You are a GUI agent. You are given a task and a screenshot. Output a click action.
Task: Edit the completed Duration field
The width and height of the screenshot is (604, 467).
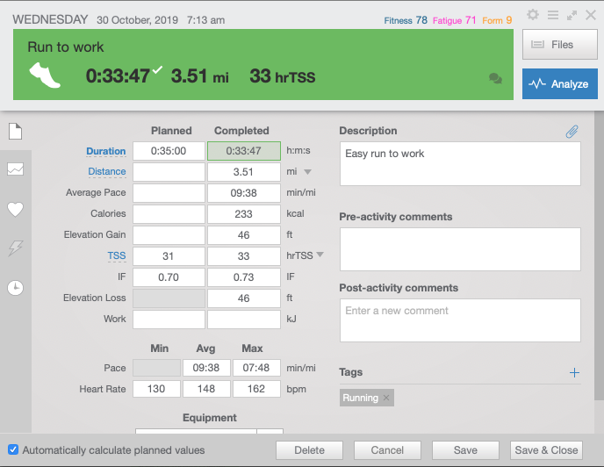(244, 151)
